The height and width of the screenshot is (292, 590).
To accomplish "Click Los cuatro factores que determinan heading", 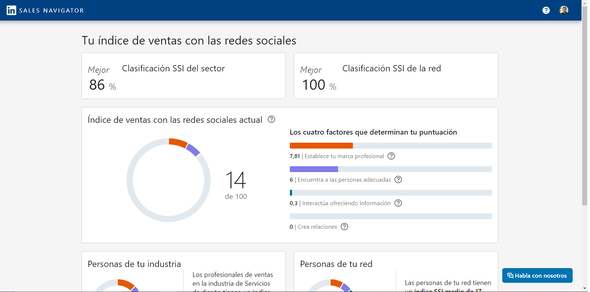I will 373,132.
